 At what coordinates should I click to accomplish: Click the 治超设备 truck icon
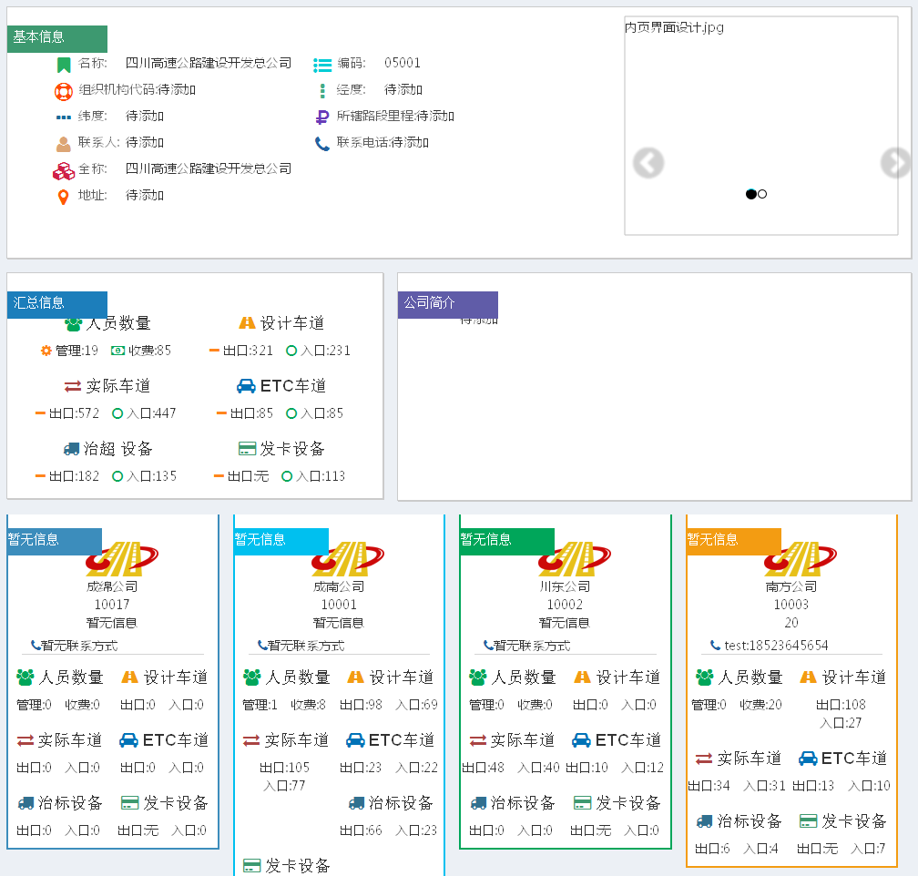click(x=72, y=448)
